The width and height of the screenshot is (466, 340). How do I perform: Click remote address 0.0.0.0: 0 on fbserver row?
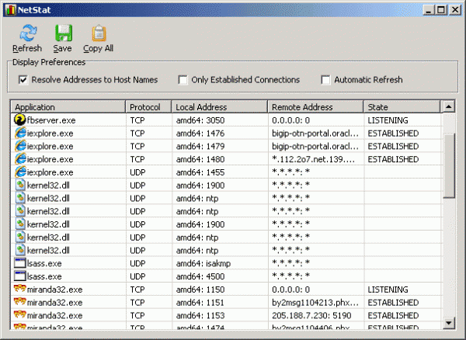290,120
